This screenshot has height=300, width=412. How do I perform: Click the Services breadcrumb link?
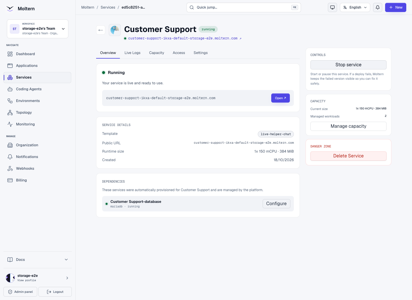coord(108,7)
